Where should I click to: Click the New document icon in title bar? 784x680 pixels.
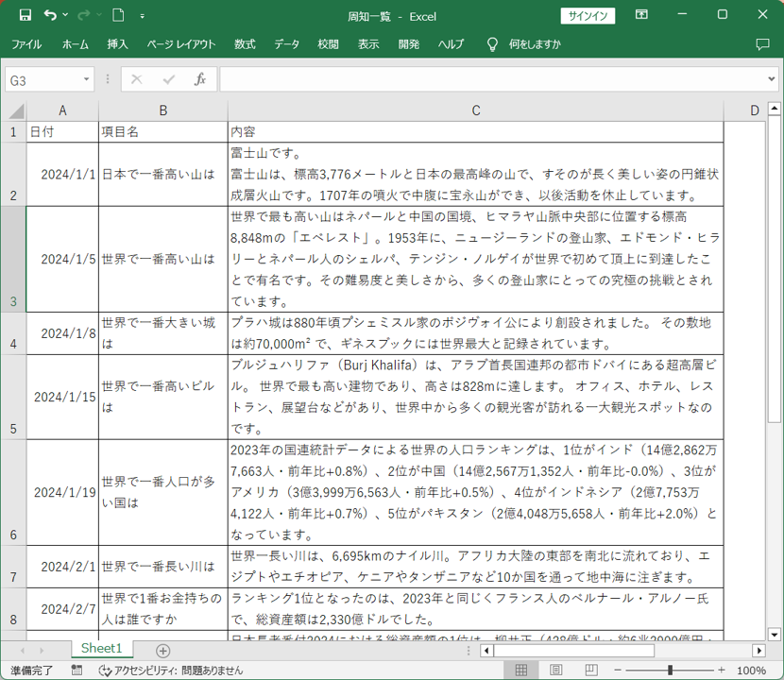[118, 15]
